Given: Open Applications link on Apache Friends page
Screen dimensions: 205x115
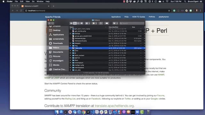Looking at the screenshot, I should point(116,17).
